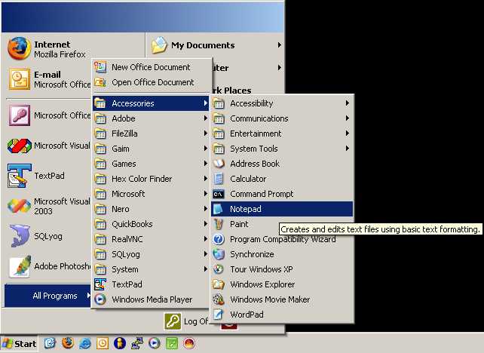Select the Accessories menu item

point(151,103)
